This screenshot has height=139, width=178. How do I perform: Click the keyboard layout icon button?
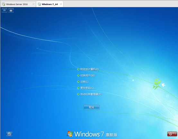11,10
